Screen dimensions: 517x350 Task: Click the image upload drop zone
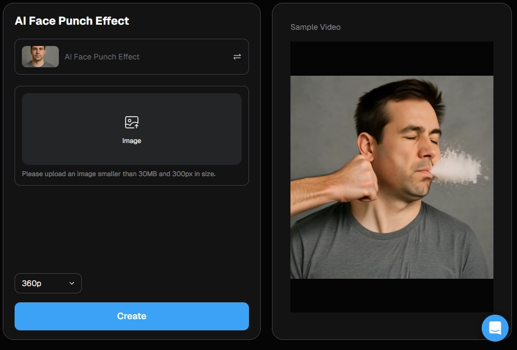(x=131, y=129)
